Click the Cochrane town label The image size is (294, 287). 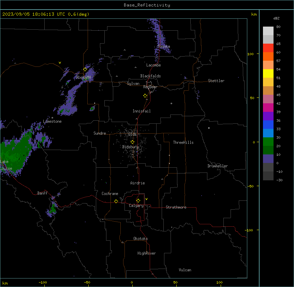pyautogui.click(x=110, y=194)
